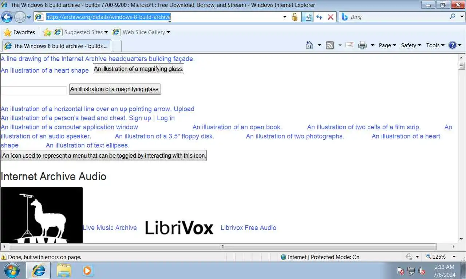
Task: Click the Refresh page icon
Action: [x=319, y=17]
